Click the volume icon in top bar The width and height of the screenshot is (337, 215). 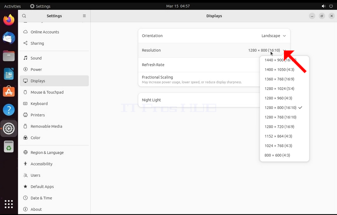[x=324, y=6]
